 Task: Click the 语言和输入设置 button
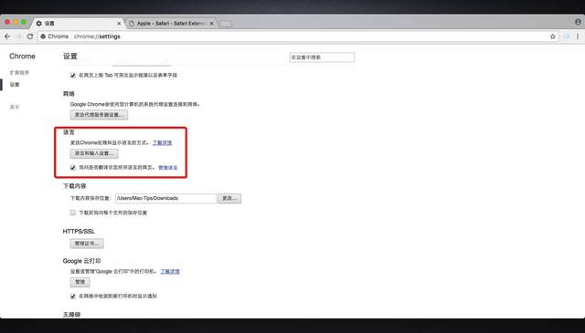(x=94, y=153)
